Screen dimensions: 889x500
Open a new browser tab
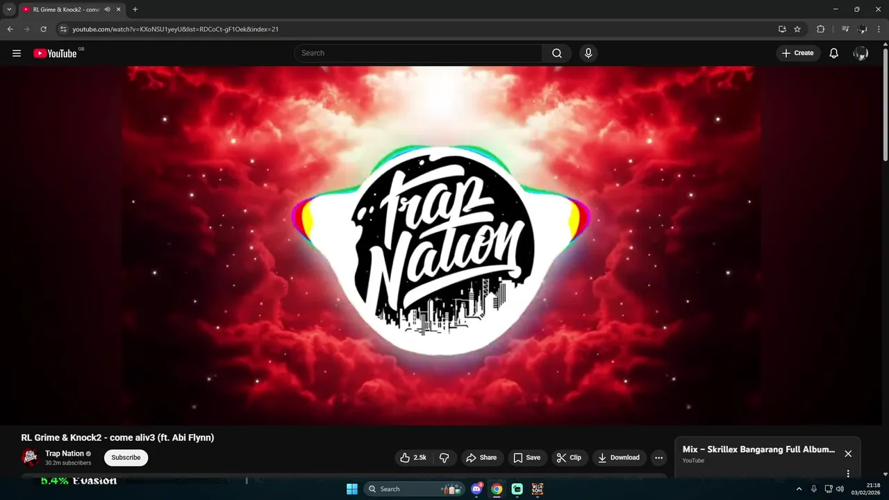click(135, 10)
